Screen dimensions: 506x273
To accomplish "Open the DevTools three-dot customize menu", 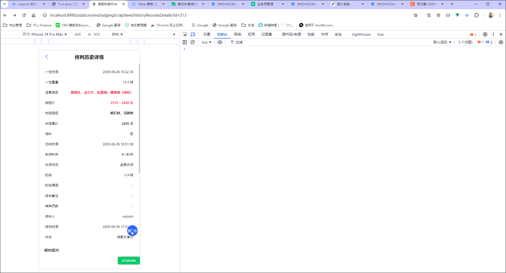I will pyautogui.click(x=493, y=34).
